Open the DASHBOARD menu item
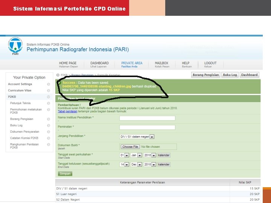The width and height of the screenshot is (271, 203). click(x=99, y=65)
